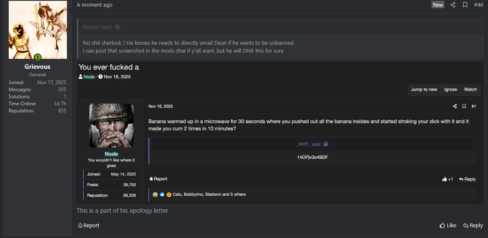Open the #46 post permalink
The image size is (488, 238).
478,5
